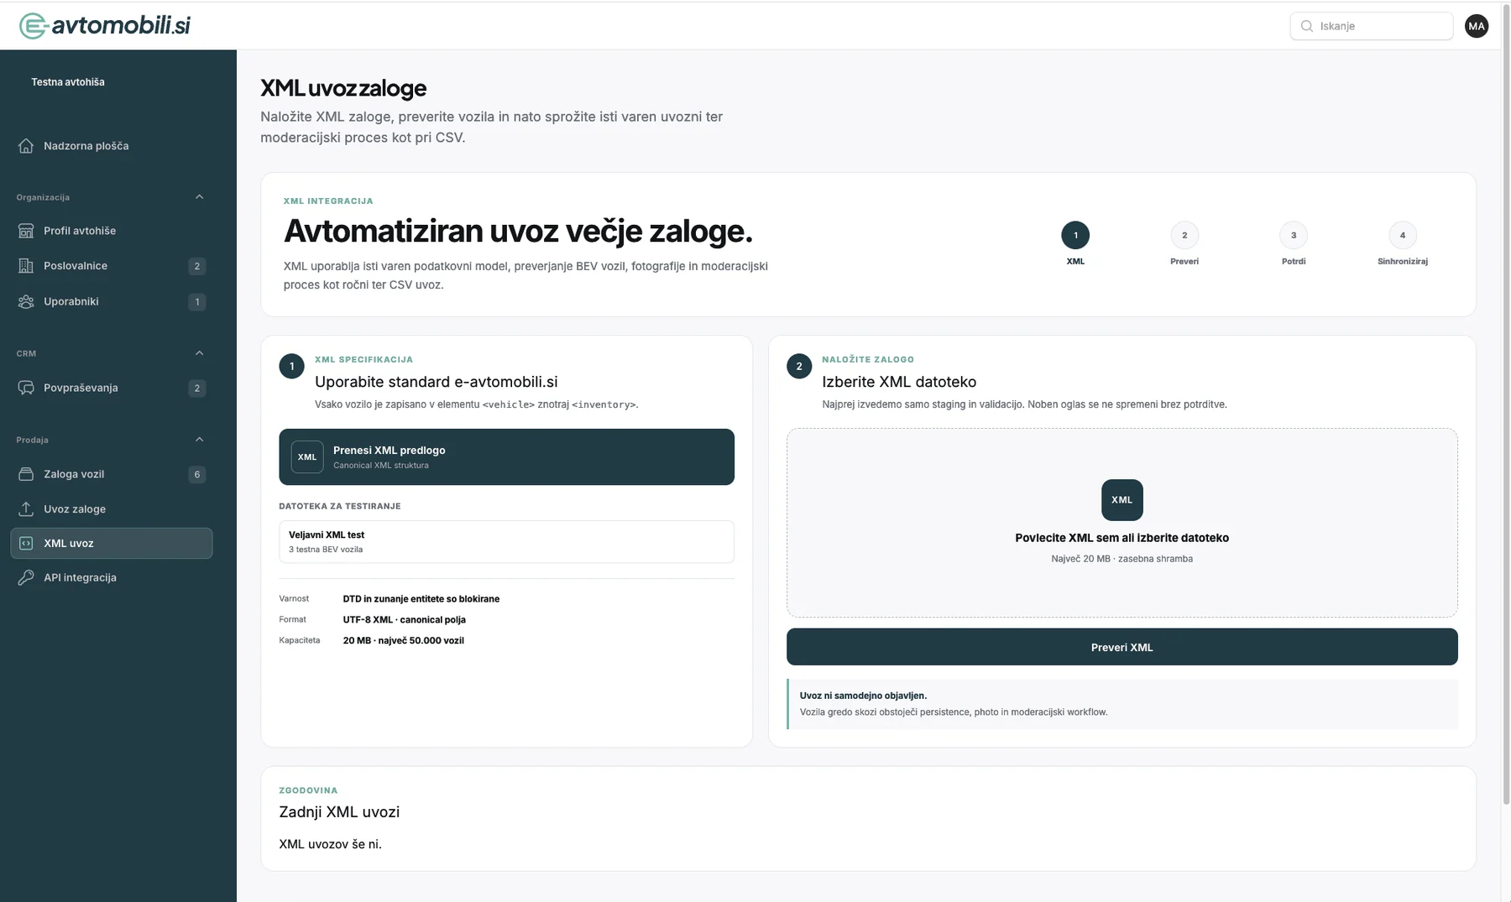Open Povpraševanja inbox
Viewport: 1511px width, 902px height.
pyautogui.click(x=112, y=388)
